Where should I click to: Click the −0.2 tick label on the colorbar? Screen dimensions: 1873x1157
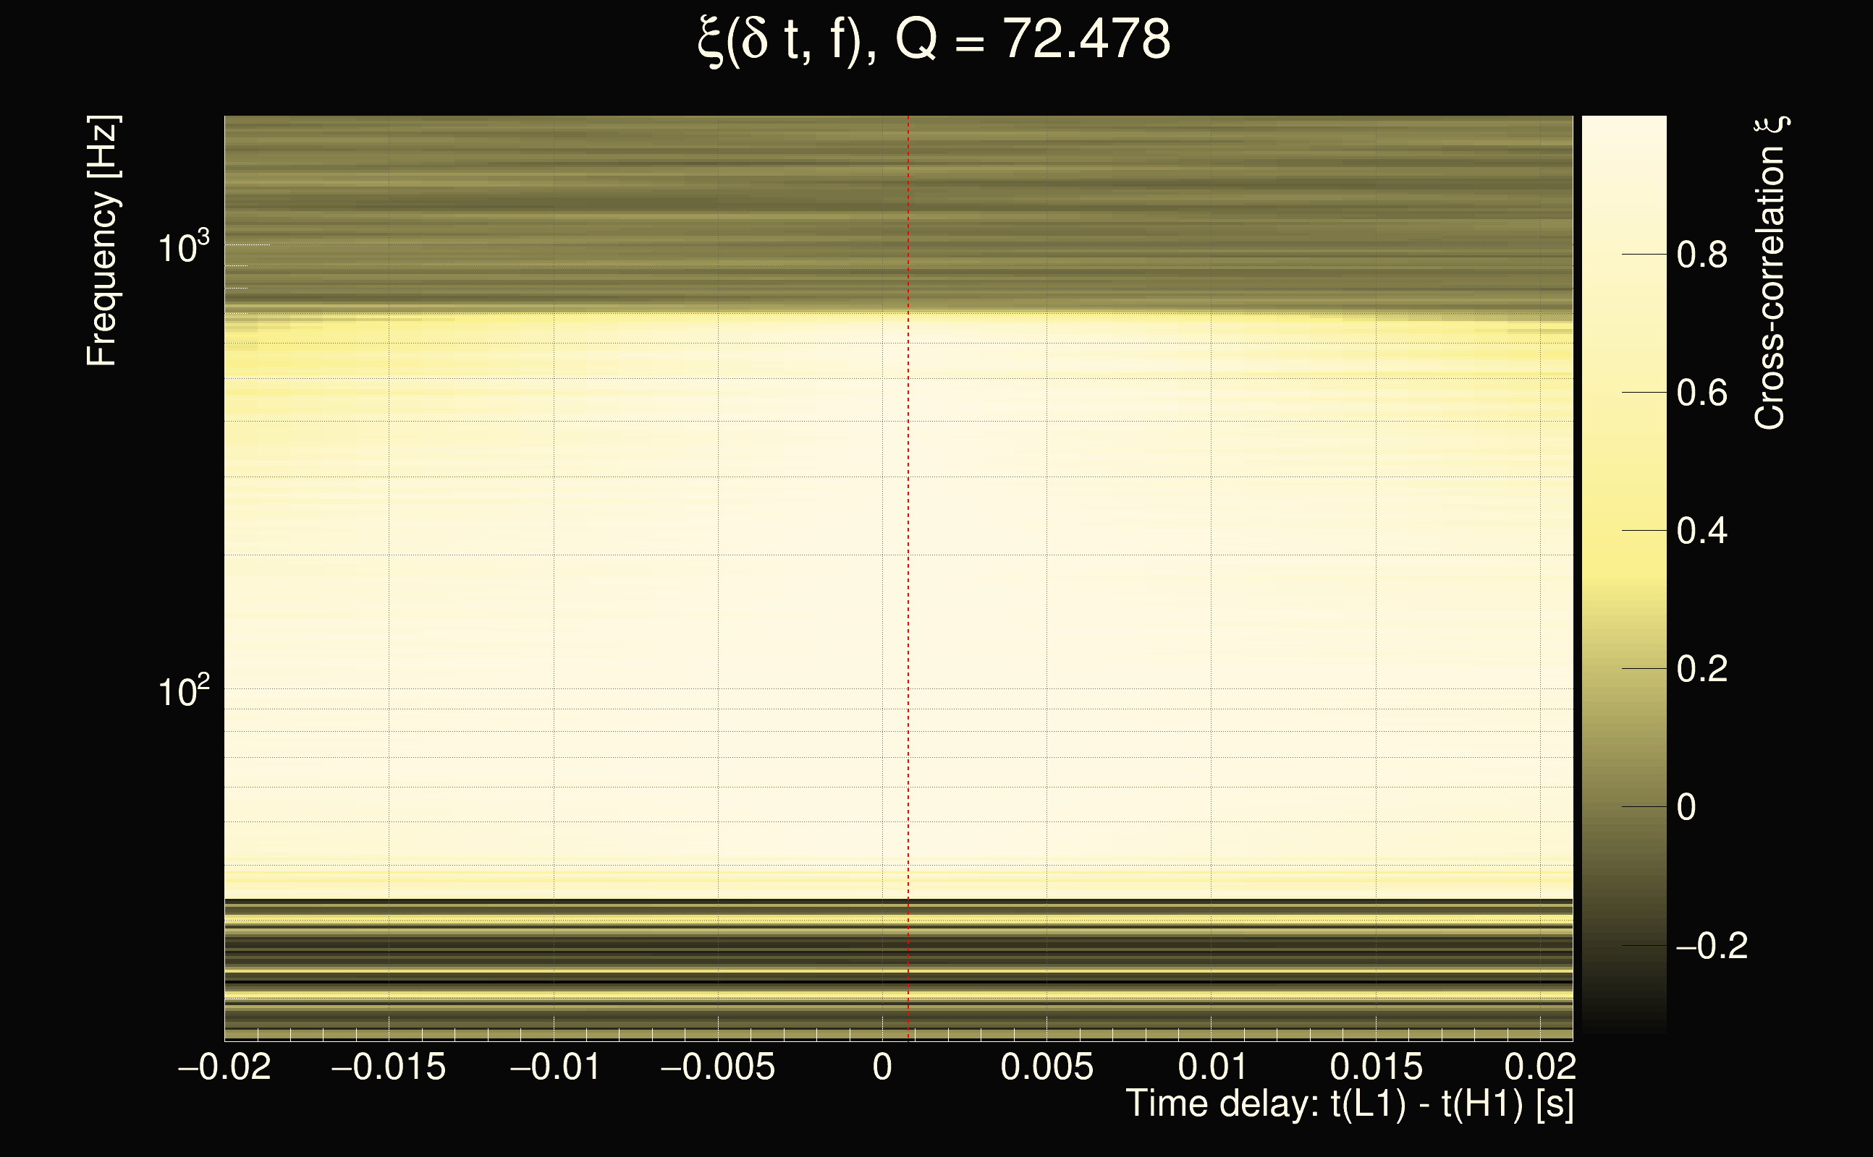pos(1712,947)
